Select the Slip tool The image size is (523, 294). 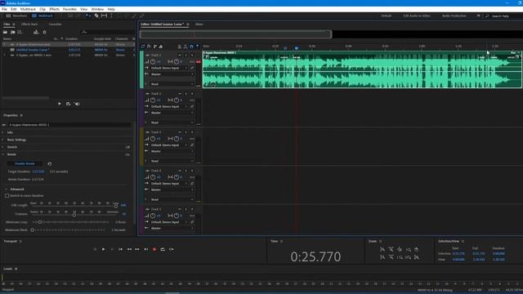tap(104, 16)
